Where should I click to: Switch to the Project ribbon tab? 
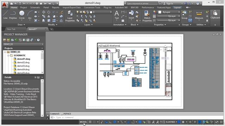(x=24, y=7)
